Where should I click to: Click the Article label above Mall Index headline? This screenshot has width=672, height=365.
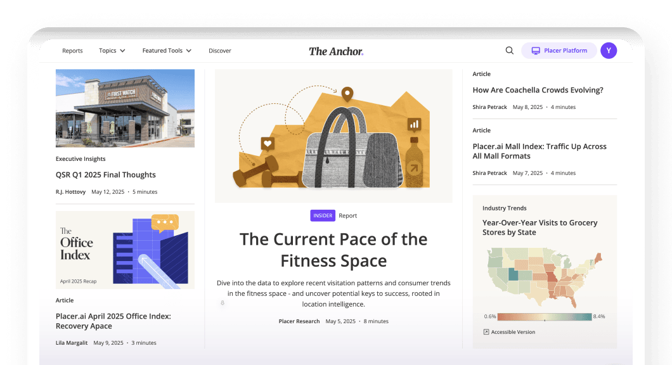481,131
